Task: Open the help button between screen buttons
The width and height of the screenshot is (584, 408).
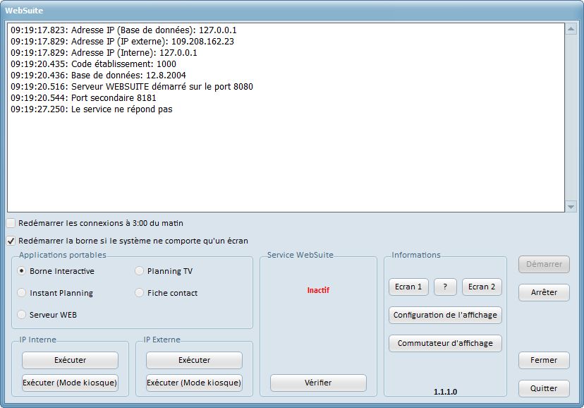Action: coord(444,287)
